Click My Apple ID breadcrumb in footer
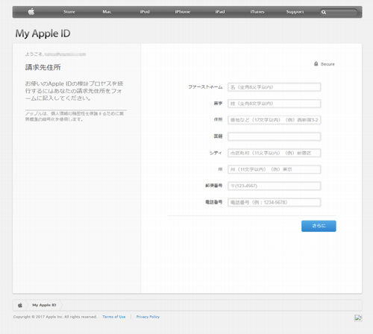The height and width of the screenshot is (334, 373). 44,305
